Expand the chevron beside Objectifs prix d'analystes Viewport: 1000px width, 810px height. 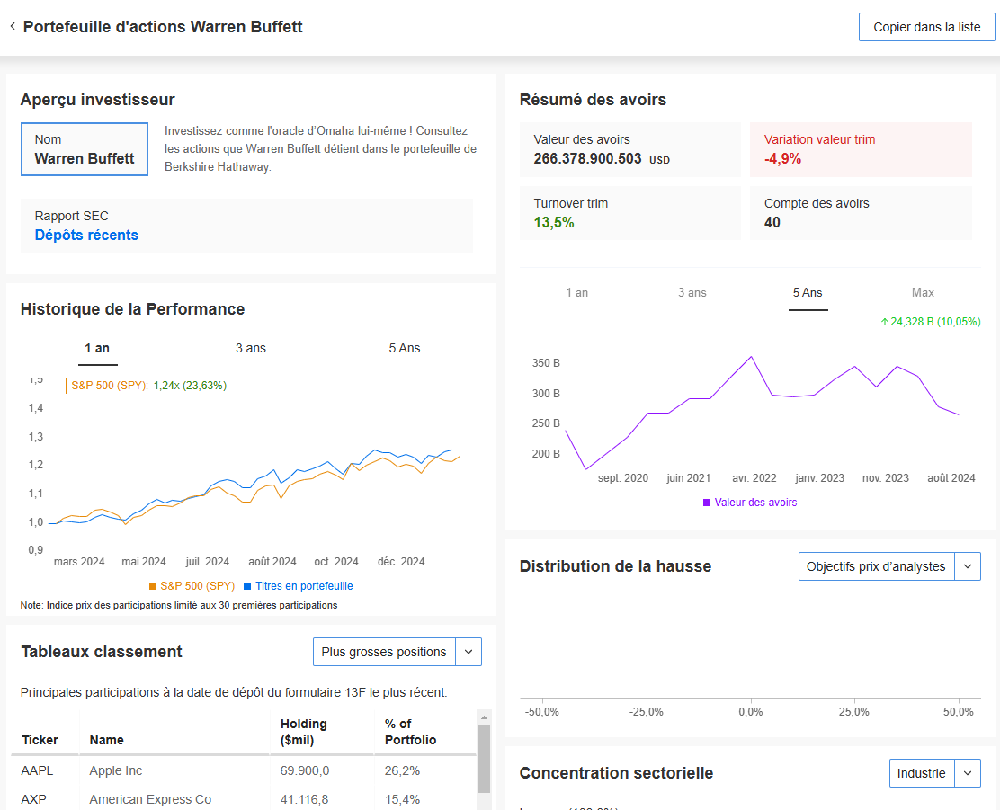[968, 566]
